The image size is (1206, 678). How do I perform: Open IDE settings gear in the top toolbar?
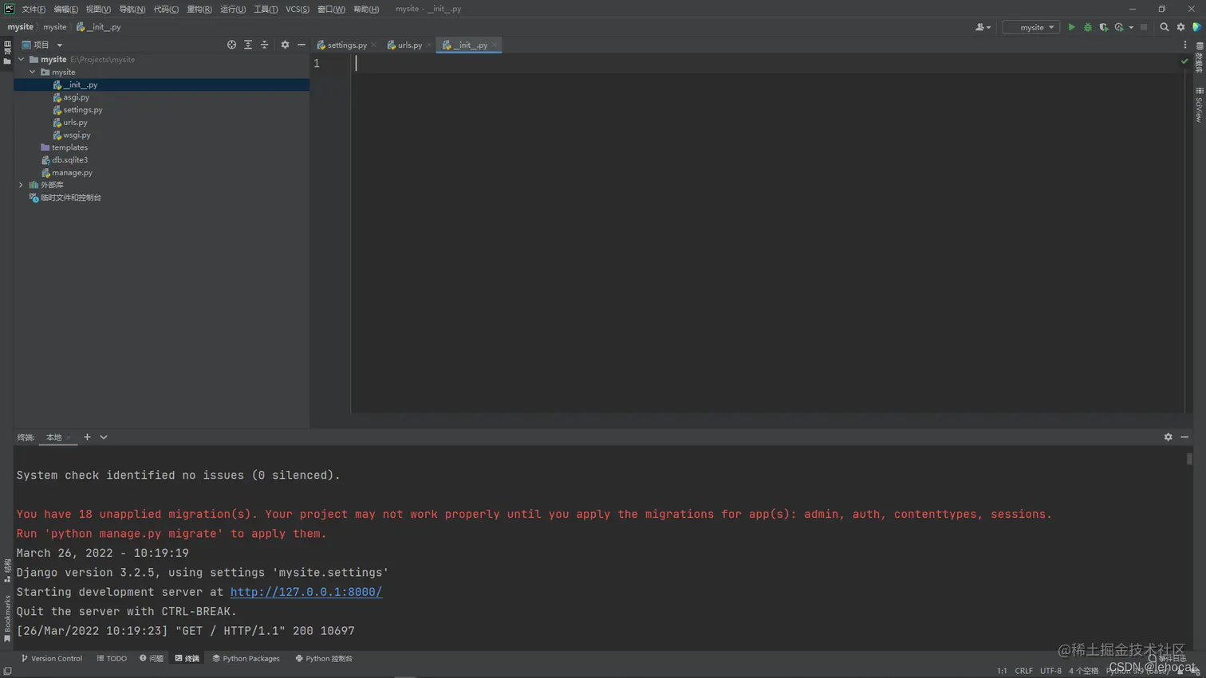[x=1180, y=27]
